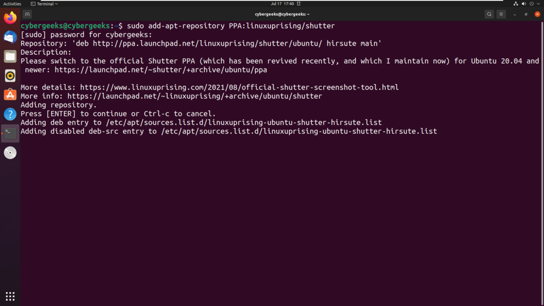Launch Rhythmbox music player
The height and width of the screenshot is (306, 544).
pos(10,76)
